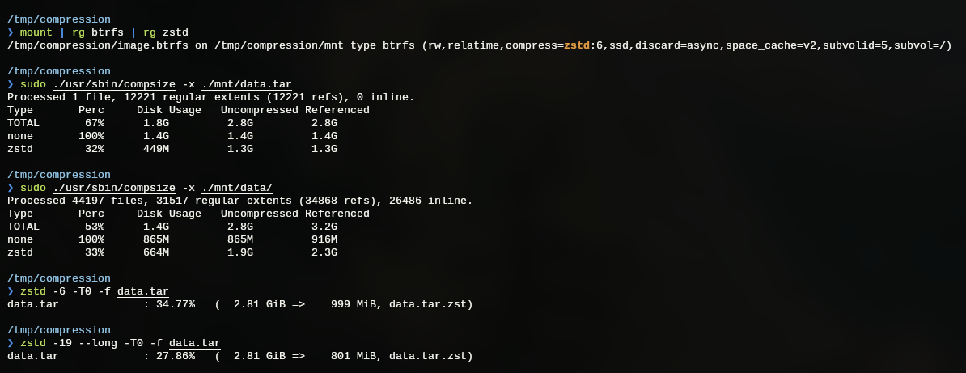Click the 67% TOTAL percentage value
This screenshot has height=373, width=966.
(x=95, y=123)
